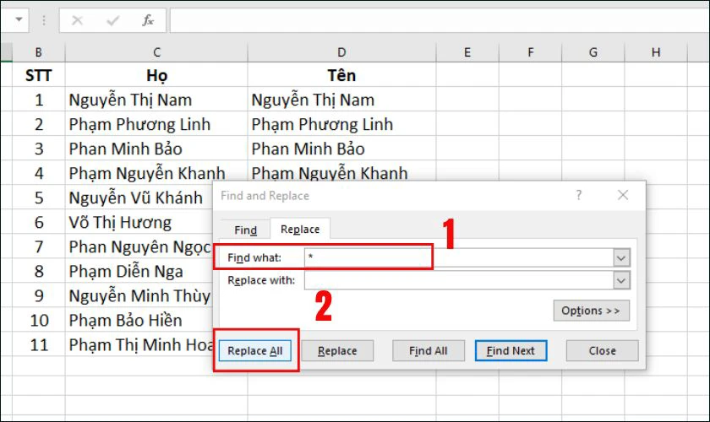Click cell Phạm Thị Minh Hoa
710x422 pixels.
pos(139,344)
